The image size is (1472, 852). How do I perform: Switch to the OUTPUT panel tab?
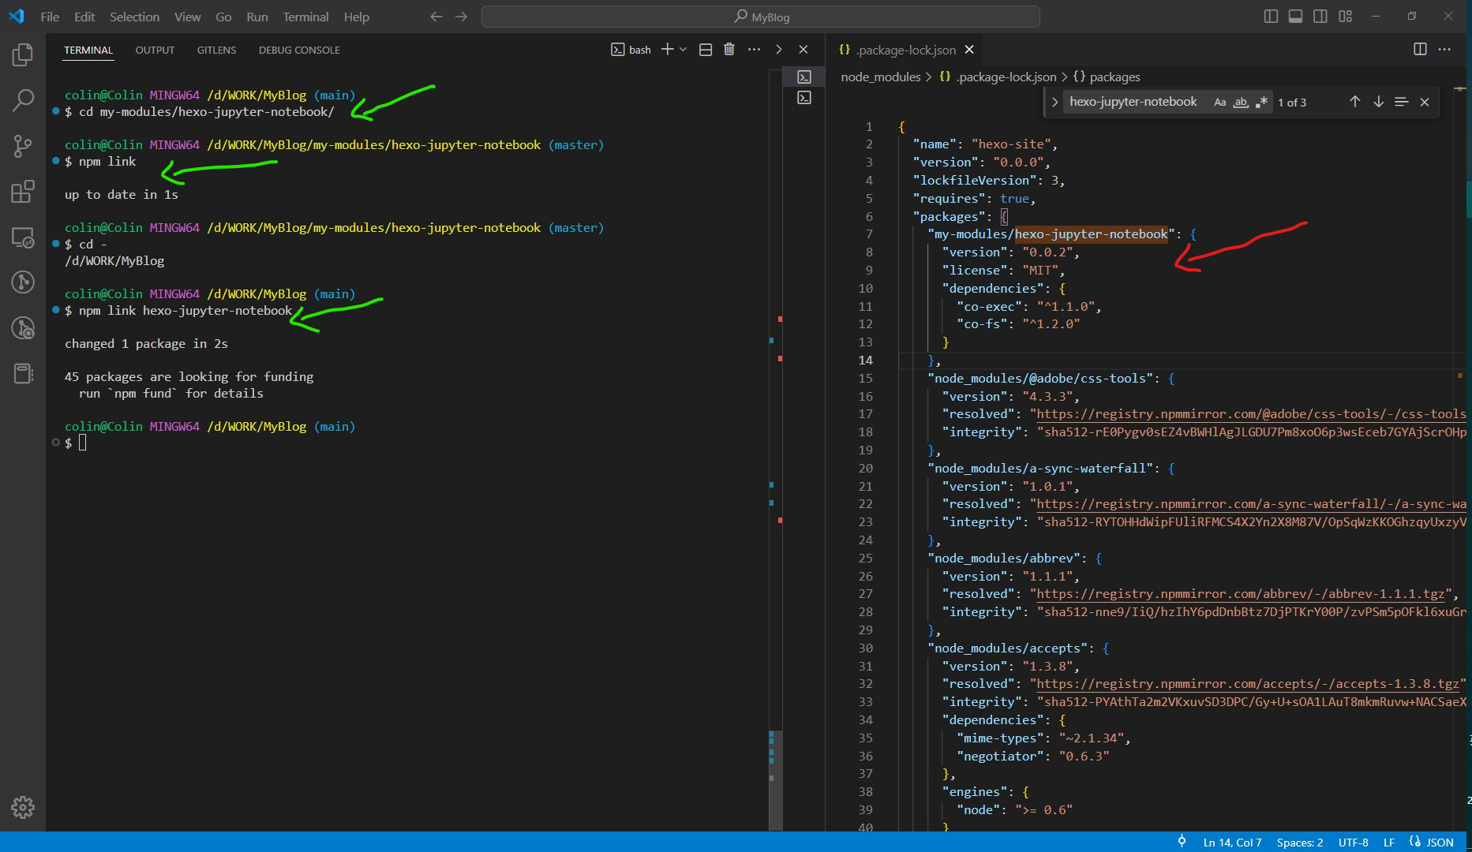(x=155, y=50)
